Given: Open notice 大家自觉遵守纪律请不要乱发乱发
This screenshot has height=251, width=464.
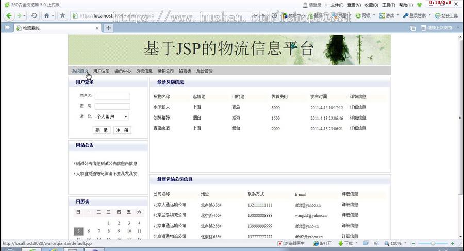Looking at the screenshot, I should coord(107,174).
